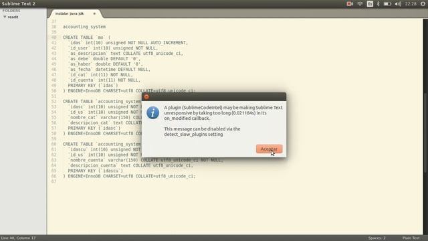Screen dimensions: 428x241
Task: Click line 40 'CREATE TABLE `mo`'
Action: coord(86,37)
